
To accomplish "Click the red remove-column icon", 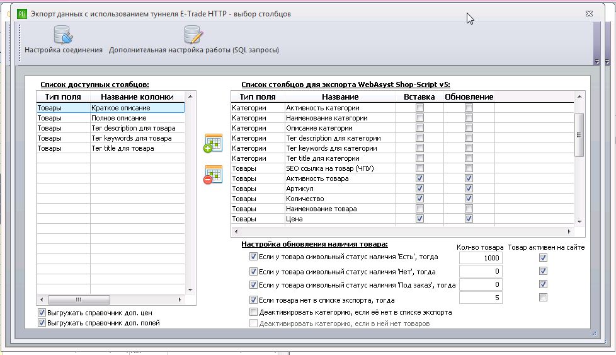I will [213, 175].
